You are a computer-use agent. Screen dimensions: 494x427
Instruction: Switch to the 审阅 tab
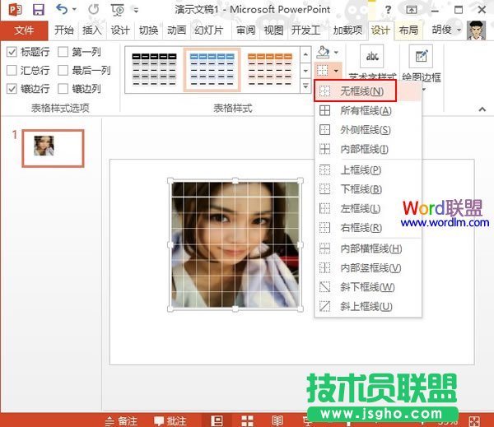[x=245, y=30]
